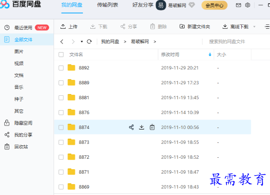Open 其它 category in sidebar
The image size is (270, 195).
pos(19,111)
